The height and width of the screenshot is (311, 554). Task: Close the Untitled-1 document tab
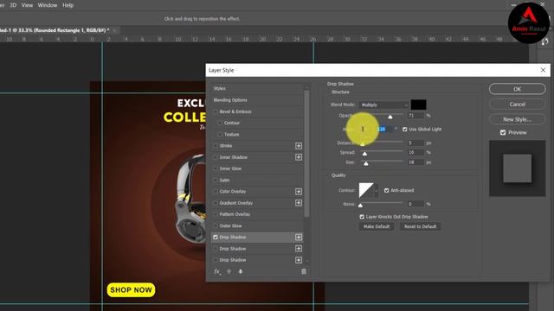pos(115,31)
